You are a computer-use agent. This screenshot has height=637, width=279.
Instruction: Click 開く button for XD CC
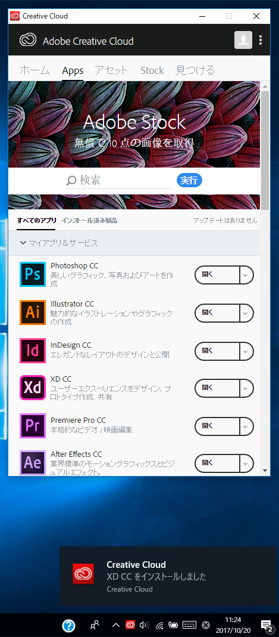point(218,389)
